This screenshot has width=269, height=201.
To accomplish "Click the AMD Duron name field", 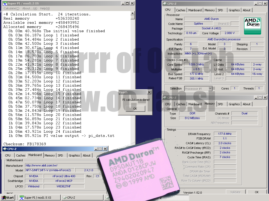I will pos(211,19).
